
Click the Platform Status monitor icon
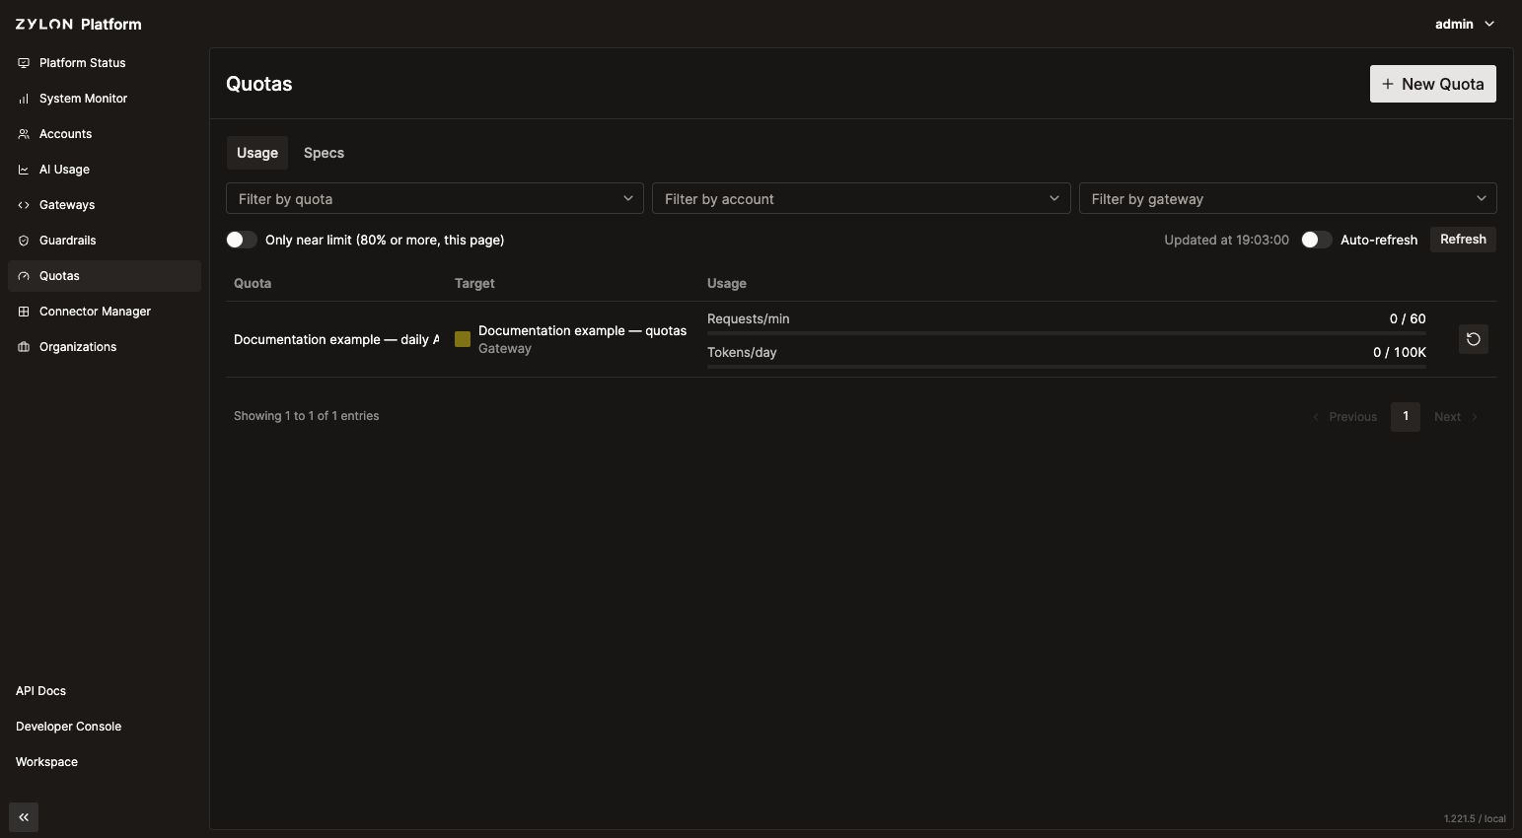click(24, 63)
